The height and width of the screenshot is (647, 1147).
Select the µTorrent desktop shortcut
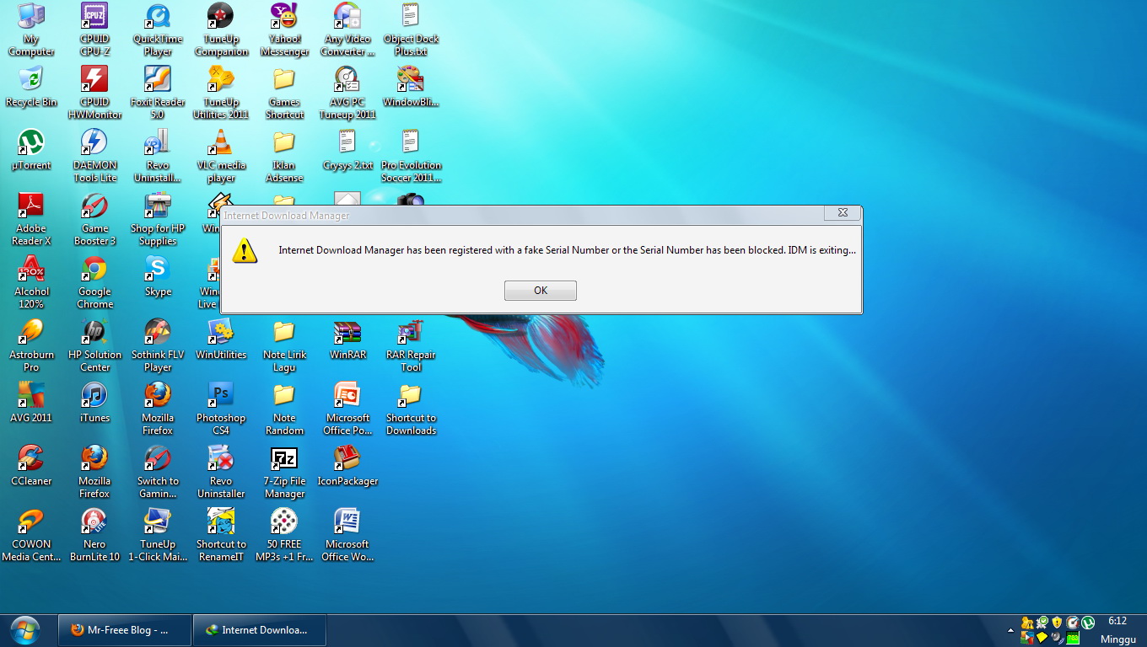[31, 150]
